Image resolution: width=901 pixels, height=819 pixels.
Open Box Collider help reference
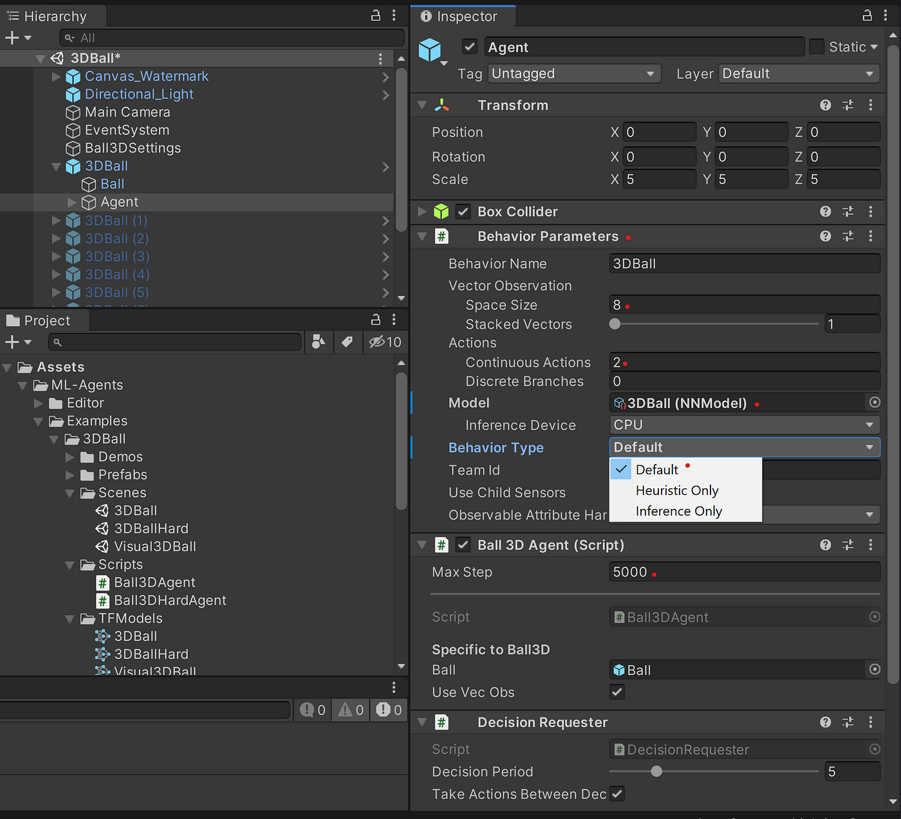click(x=826, y=212)
